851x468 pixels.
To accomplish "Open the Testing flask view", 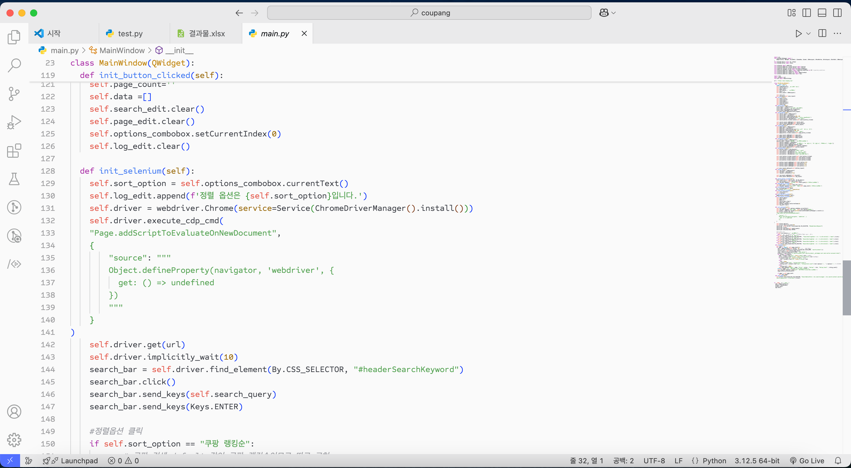I will point(14,179).
